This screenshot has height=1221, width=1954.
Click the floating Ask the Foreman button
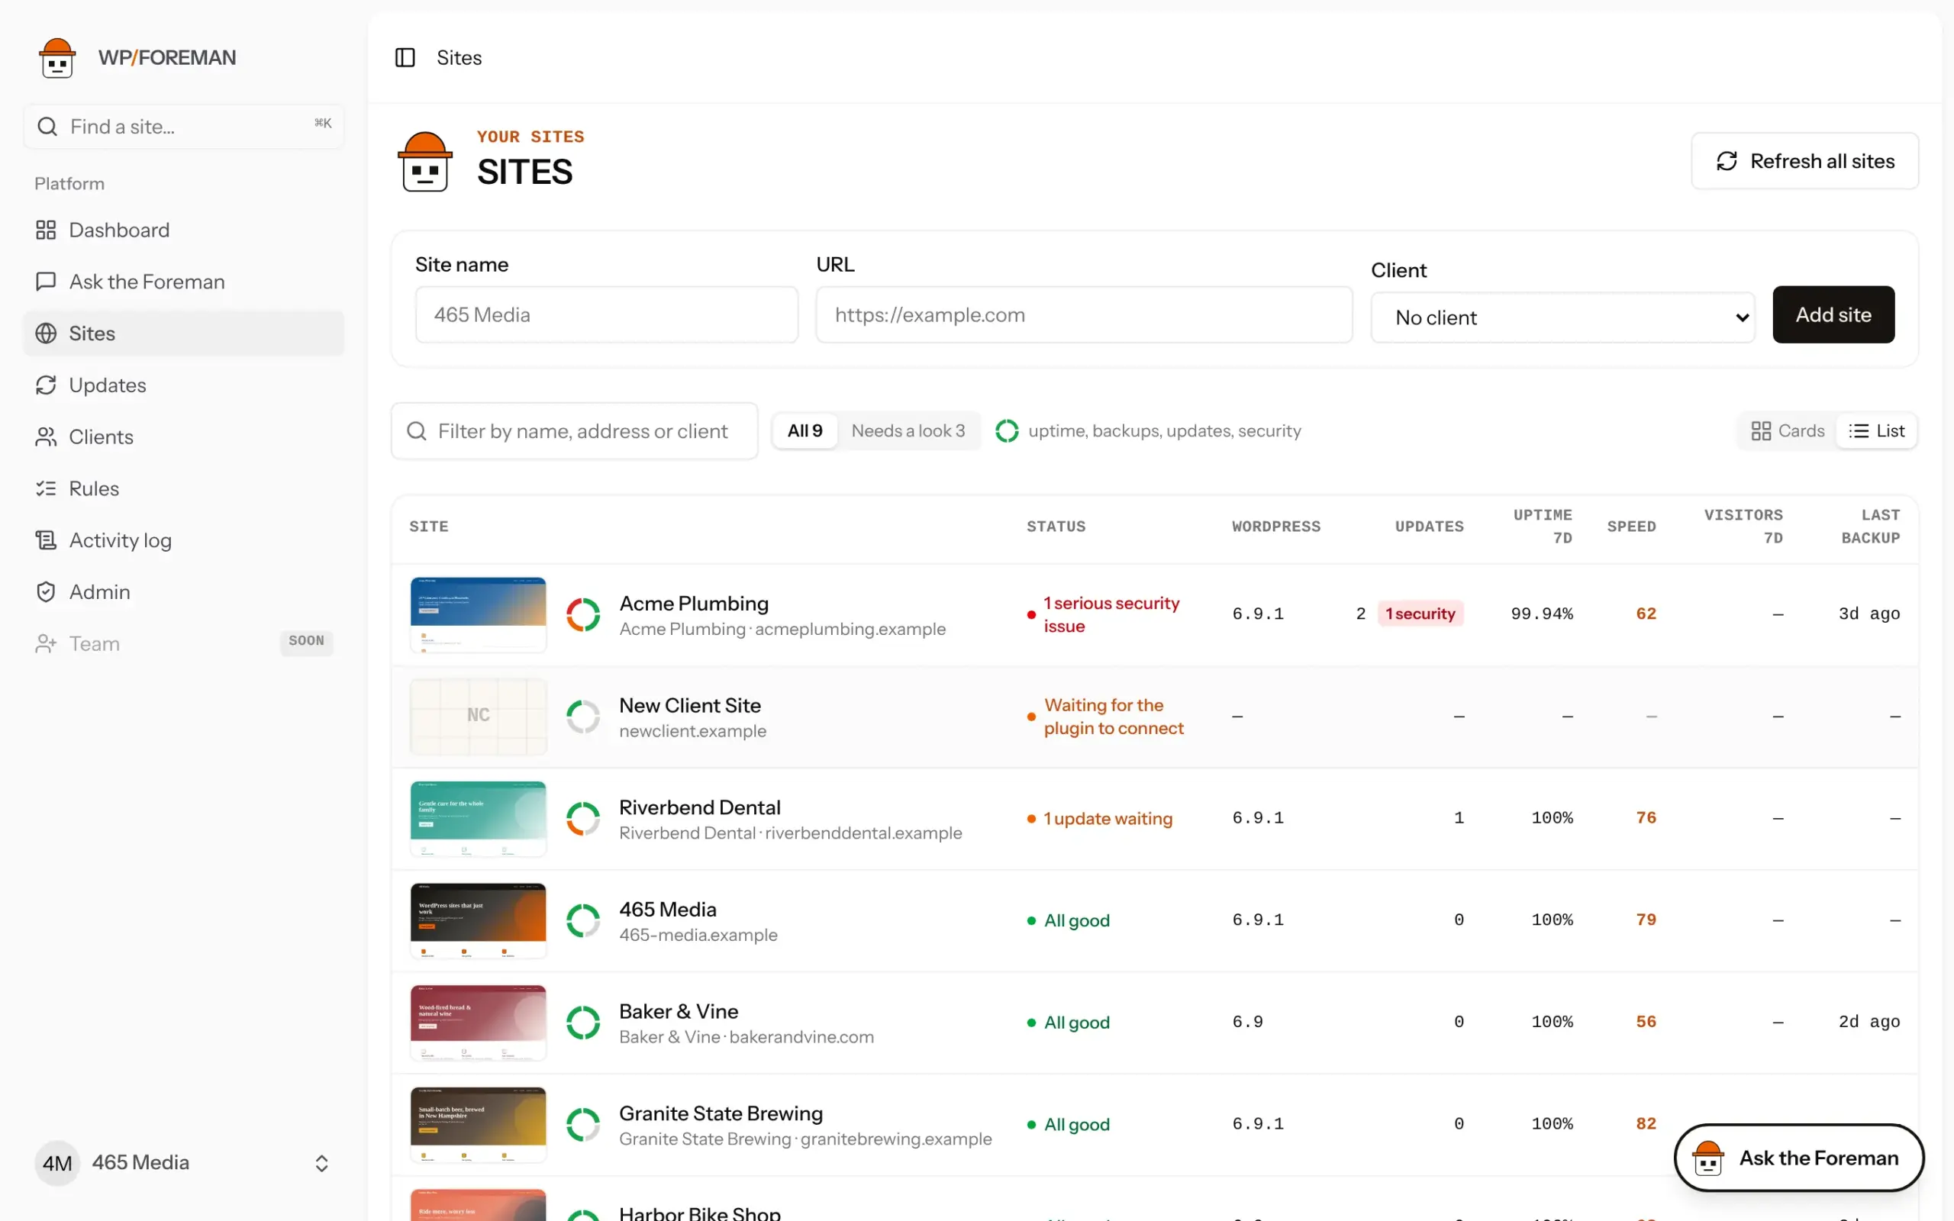click(1799, 1158)
